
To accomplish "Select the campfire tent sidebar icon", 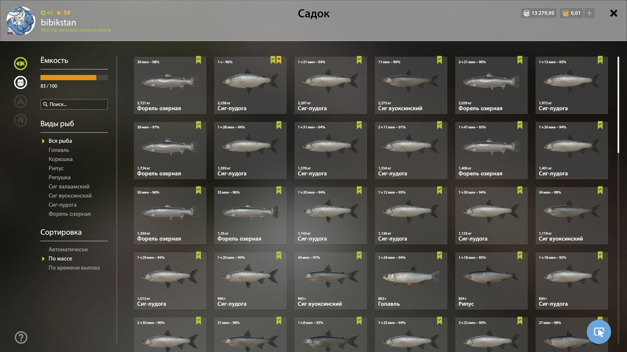I will tap(21, 101).
